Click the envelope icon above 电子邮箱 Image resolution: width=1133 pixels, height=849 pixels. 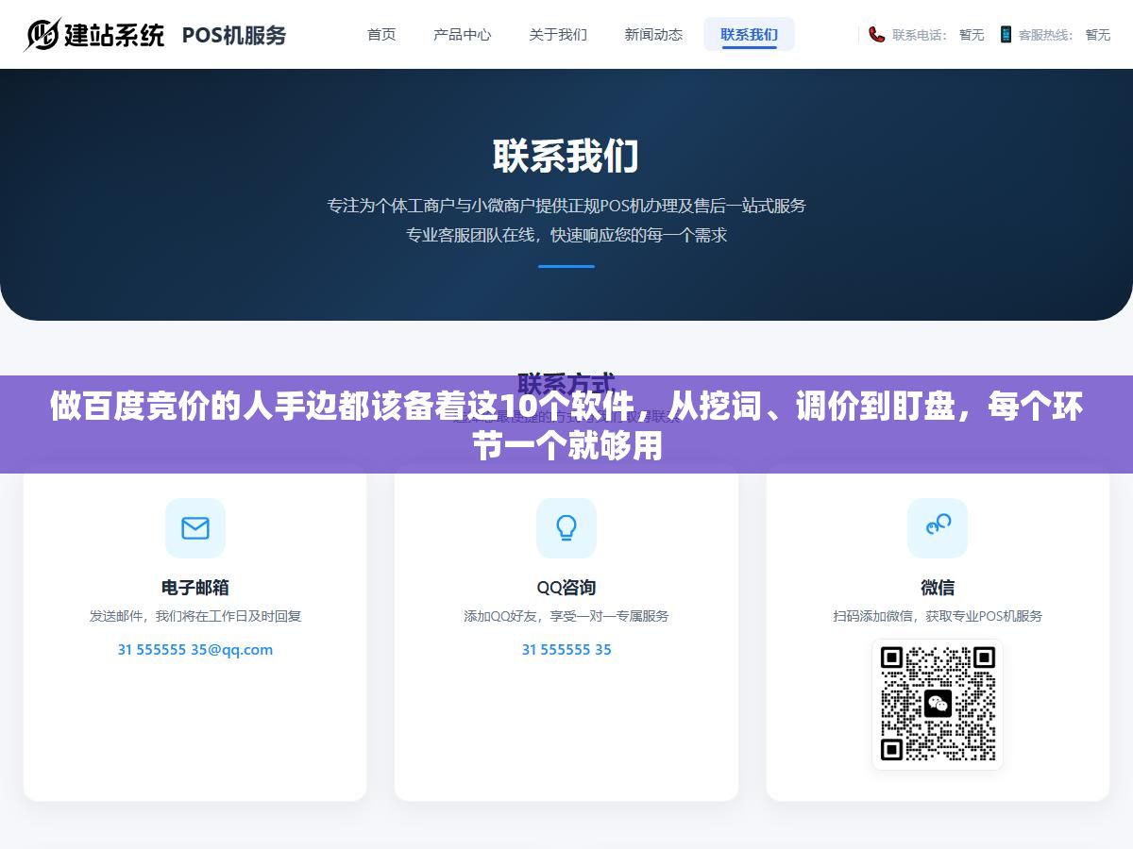pyautogui.click(x=195, y=527)
